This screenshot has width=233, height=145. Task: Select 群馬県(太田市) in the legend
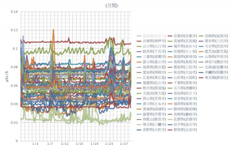point(182,130)
